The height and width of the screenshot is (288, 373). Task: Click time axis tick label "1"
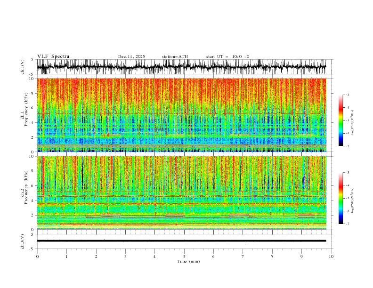coord(66,256)
